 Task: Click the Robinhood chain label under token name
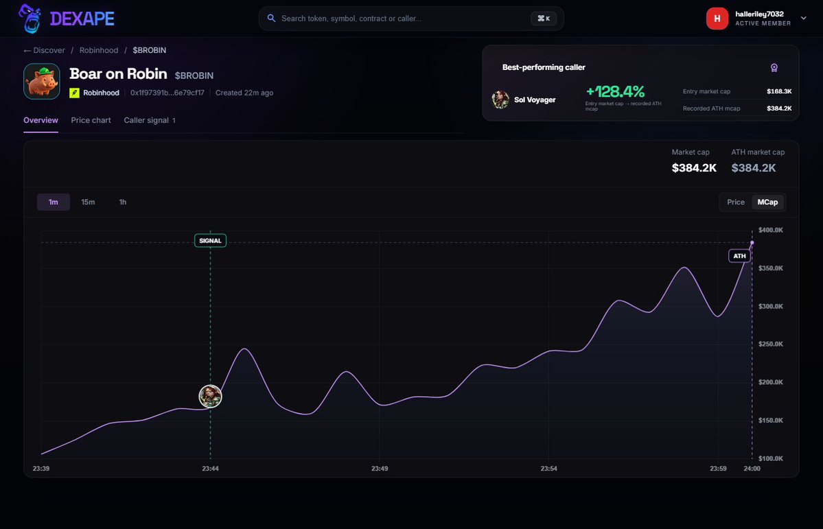tap(102, 93)
